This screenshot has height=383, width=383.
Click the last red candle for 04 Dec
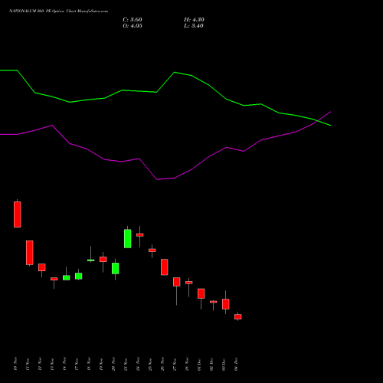tap(238, 316)
